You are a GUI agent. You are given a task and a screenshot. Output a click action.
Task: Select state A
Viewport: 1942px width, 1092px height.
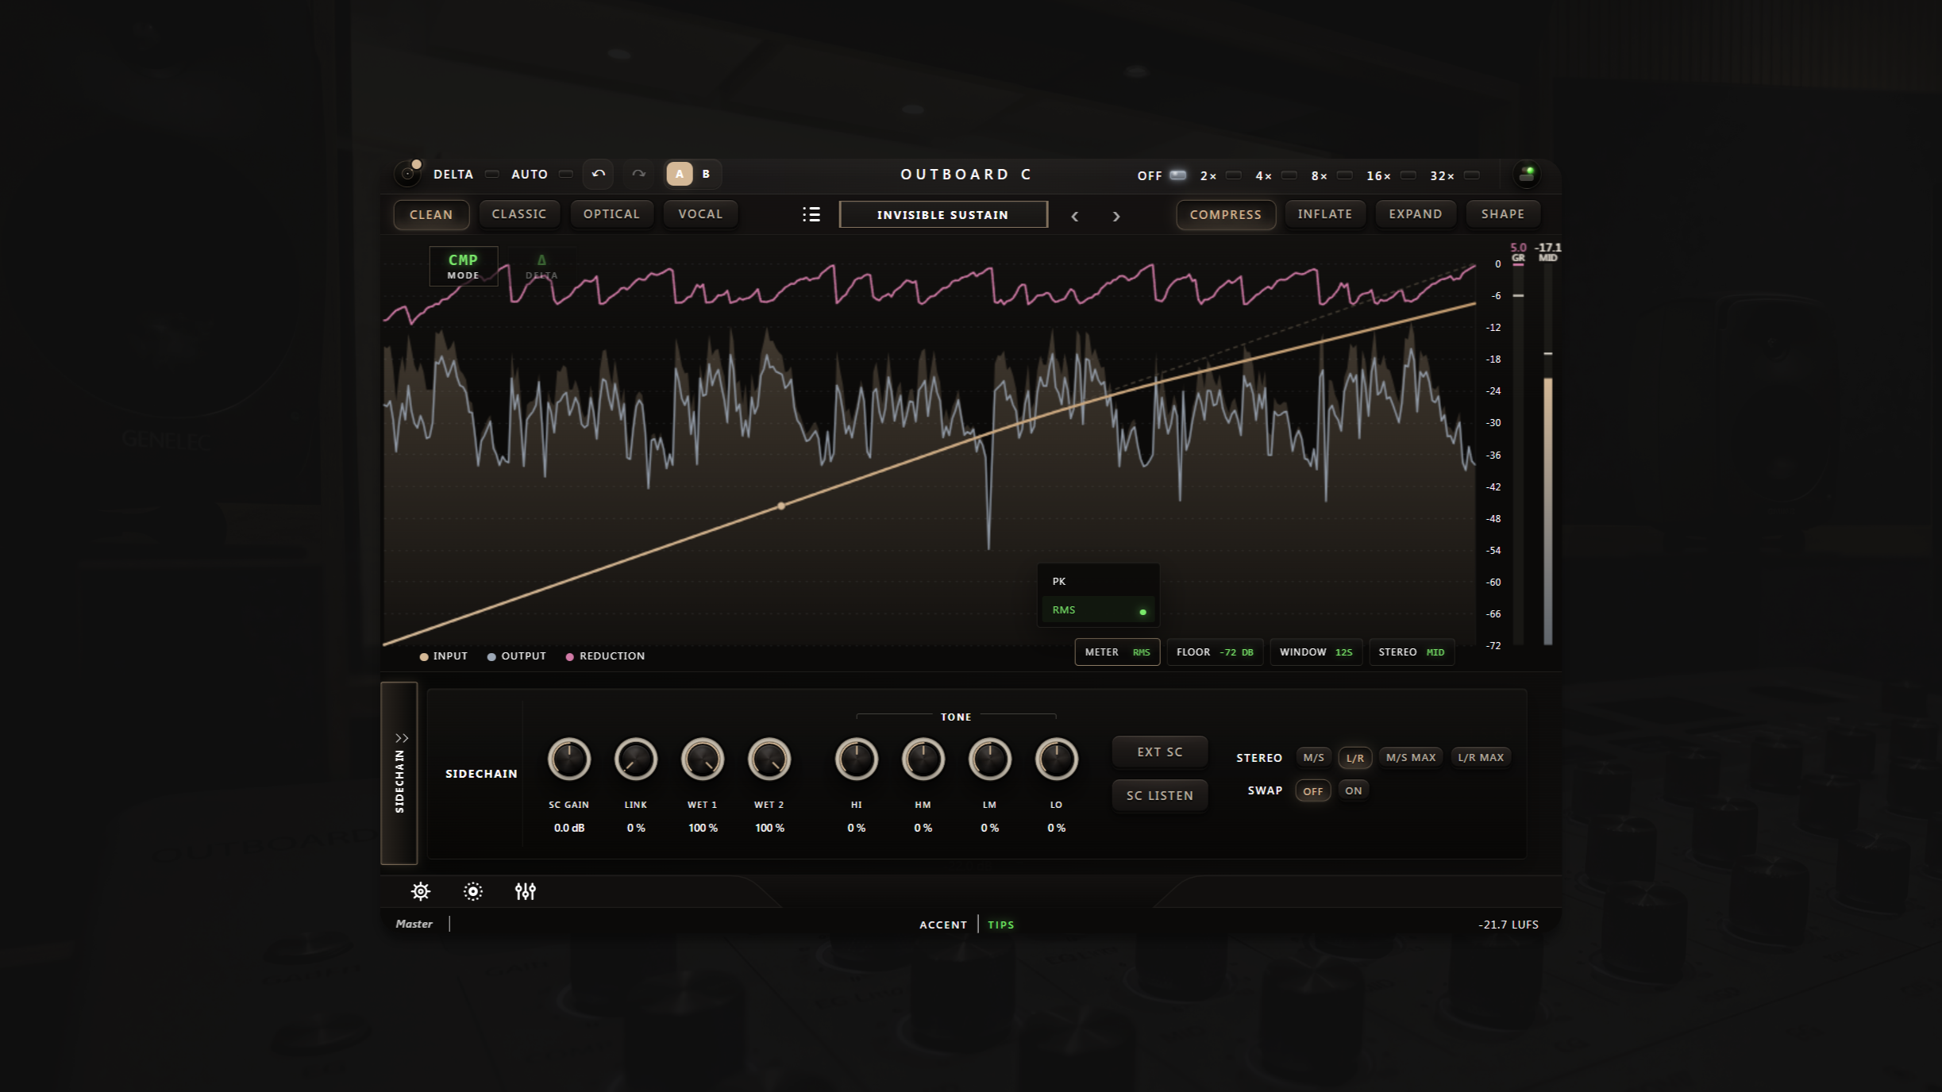(679, 174)
